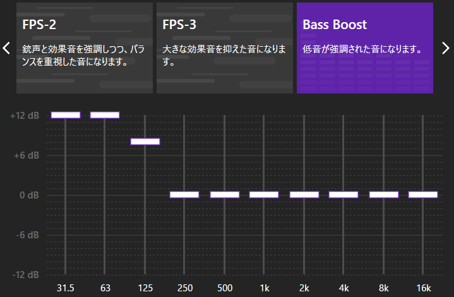Click the 1k band slider handle
454x297 pixels.
264,195
